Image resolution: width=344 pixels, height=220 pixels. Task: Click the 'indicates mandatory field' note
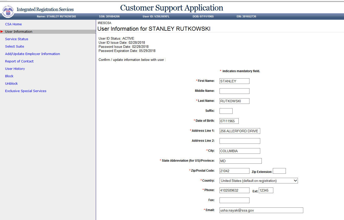(x=240, y=71)
